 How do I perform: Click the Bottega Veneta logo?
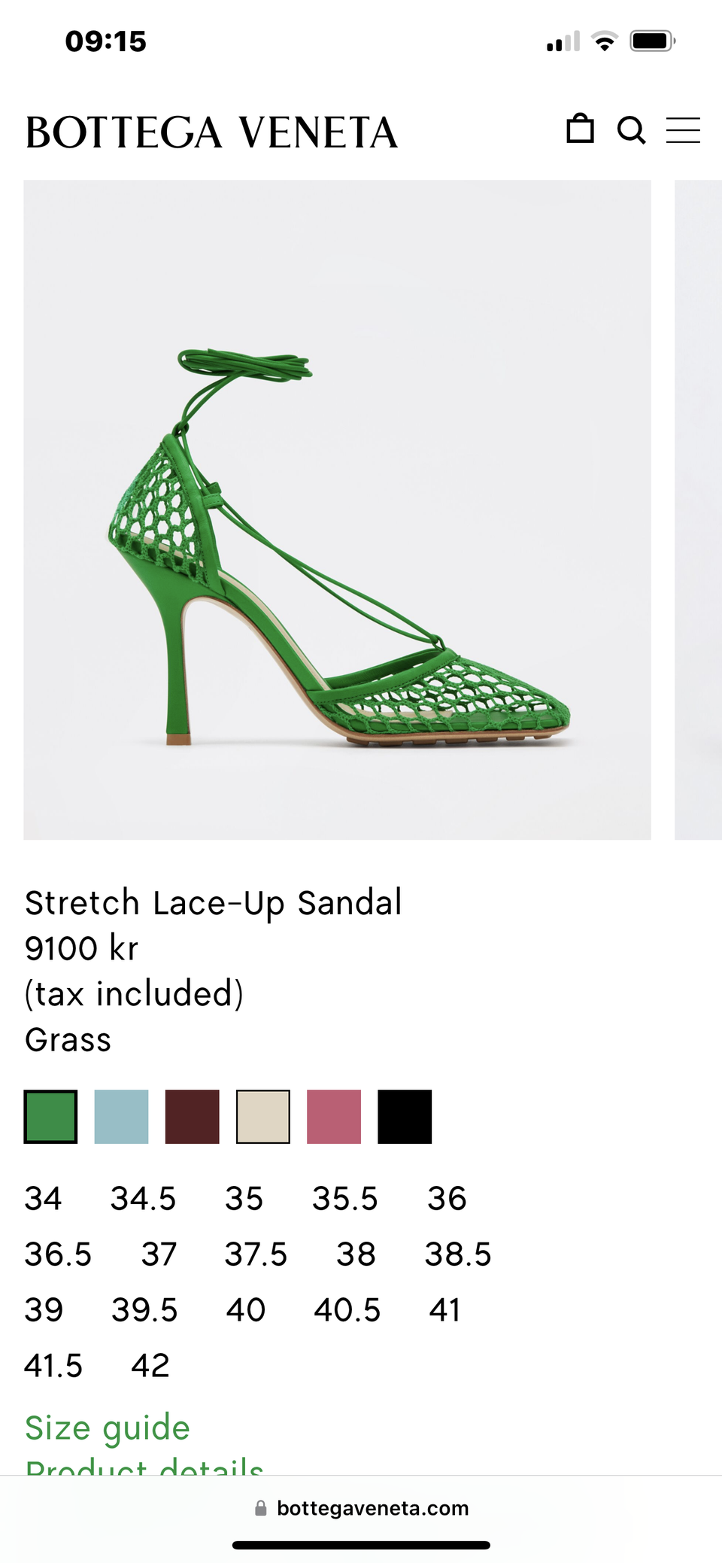(211, 132)
